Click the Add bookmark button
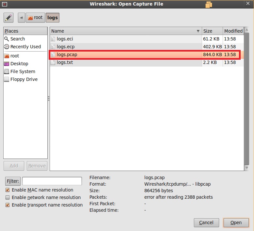The image size is (254, 231). click(x=14, y=166)
